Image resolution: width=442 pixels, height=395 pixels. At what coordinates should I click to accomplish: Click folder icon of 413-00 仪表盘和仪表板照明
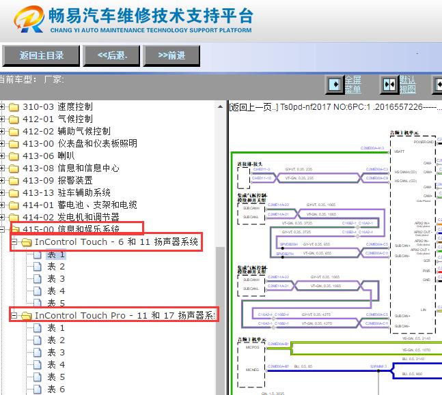point(14,144)
